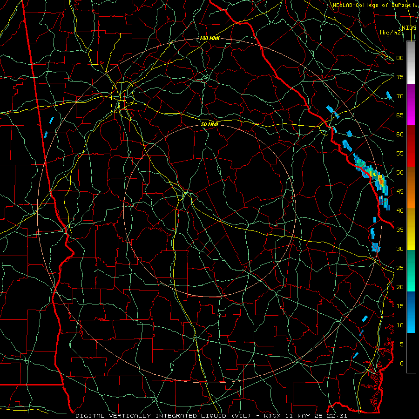Select the 25 value on the VIL scale
Image resolution: width=419 pixels, height=419 pixels.
(400, 268)
